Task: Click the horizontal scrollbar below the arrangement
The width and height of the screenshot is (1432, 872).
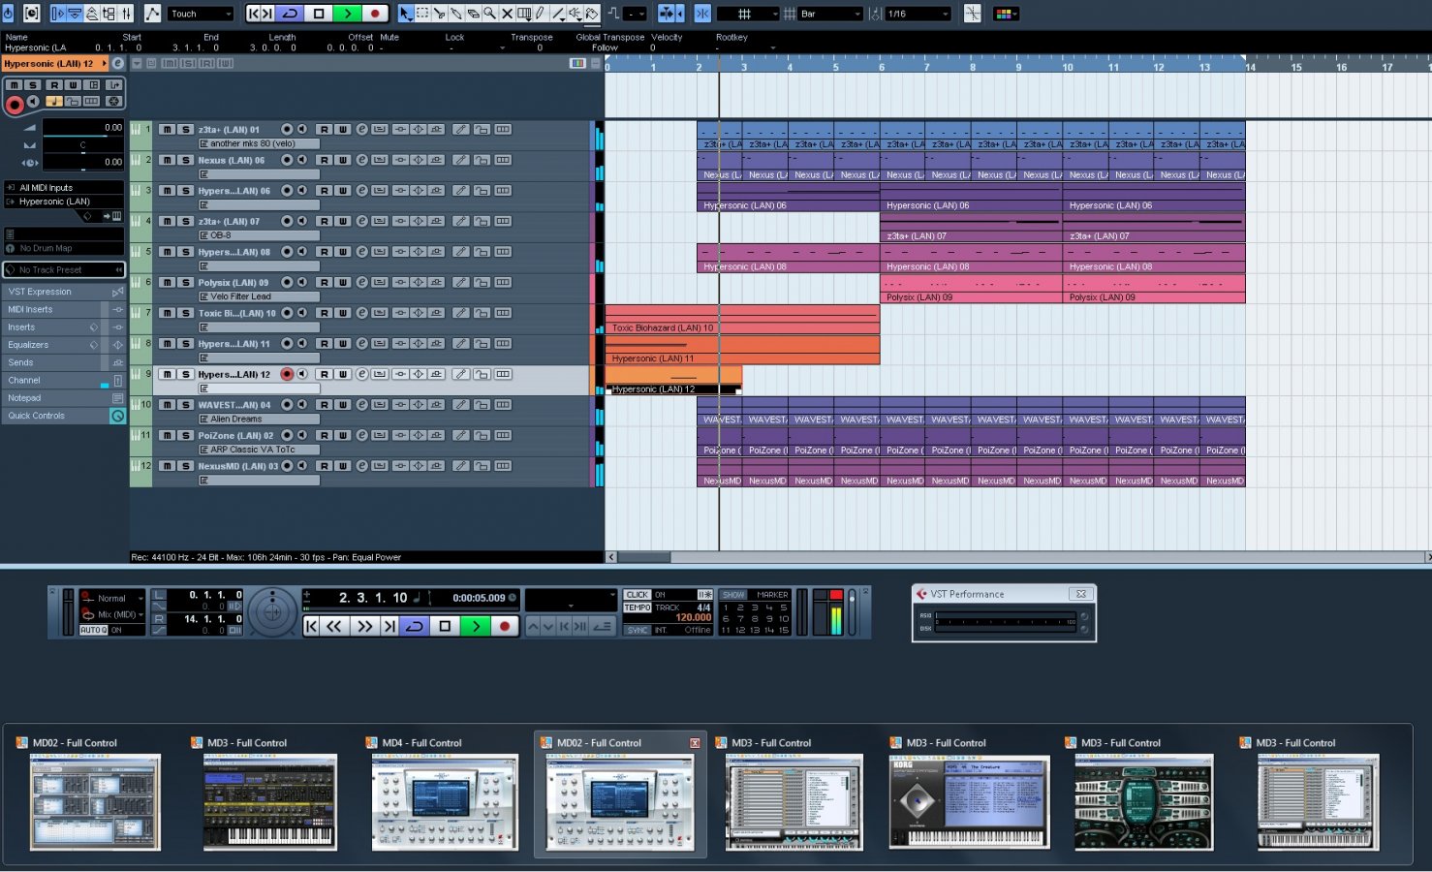Action: coord(644,557)
